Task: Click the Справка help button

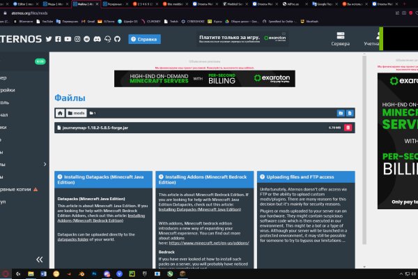Action: (x=144, y=39)
